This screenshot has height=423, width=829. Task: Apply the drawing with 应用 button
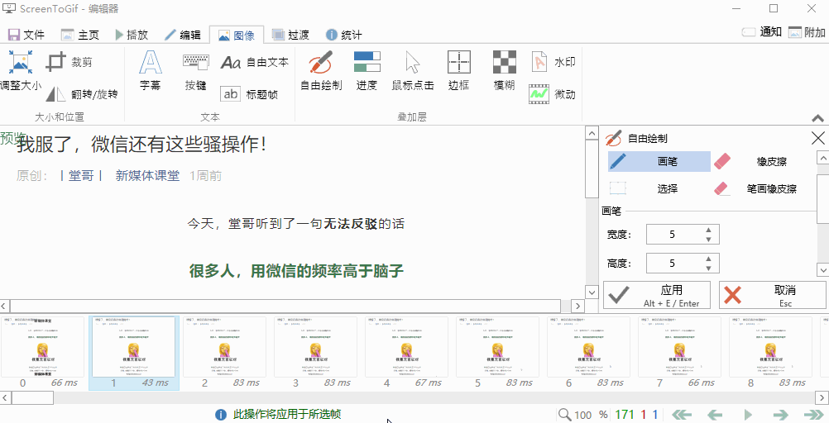[x=657, y=295]
